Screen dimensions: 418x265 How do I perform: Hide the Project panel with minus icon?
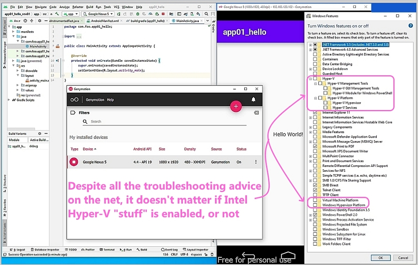[x=46, y=20]
